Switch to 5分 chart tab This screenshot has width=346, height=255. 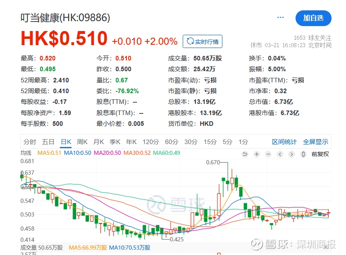point(227,142)
